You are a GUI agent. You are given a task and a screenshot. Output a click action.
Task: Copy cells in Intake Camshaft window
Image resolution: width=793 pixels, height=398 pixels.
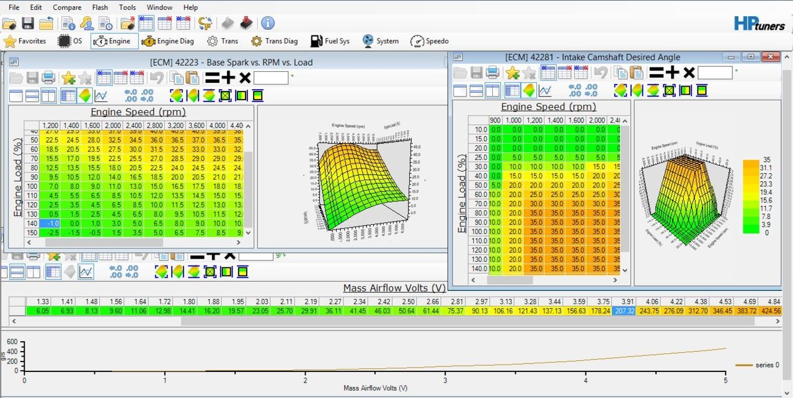[x=621, y=72]
